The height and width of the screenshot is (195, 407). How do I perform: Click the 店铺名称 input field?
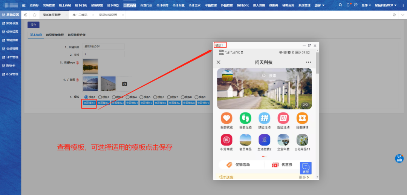(x=103, y=47)
